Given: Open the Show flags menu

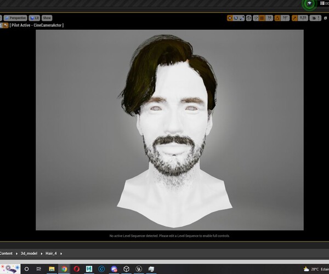Looking at the screenshot, I should click(47, 18).
